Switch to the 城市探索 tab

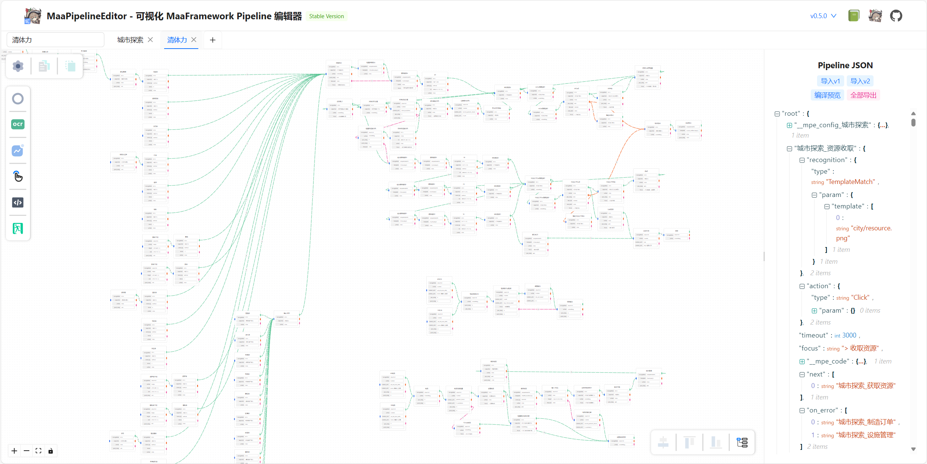pos(130,40)
